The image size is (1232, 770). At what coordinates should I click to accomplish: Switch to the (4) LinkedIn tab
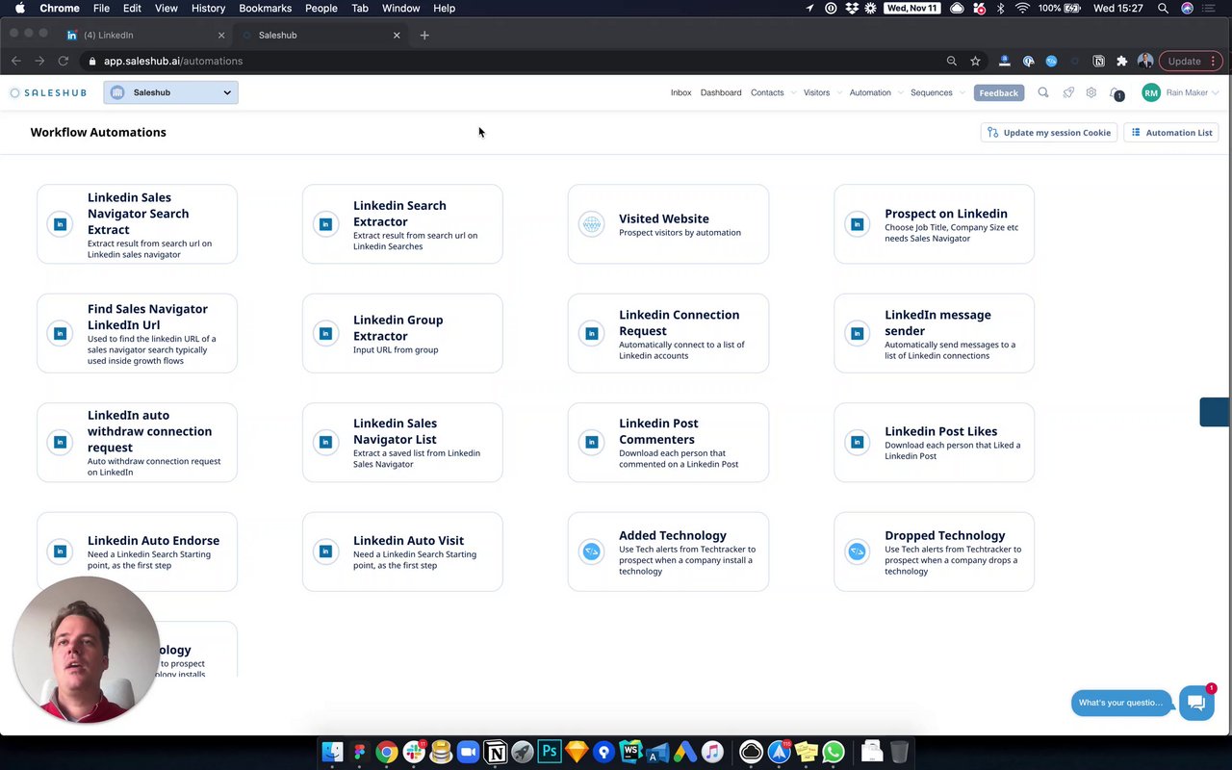(144, 35)
